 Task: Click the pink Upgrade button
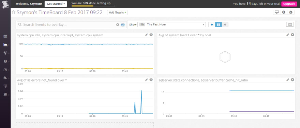289,4
